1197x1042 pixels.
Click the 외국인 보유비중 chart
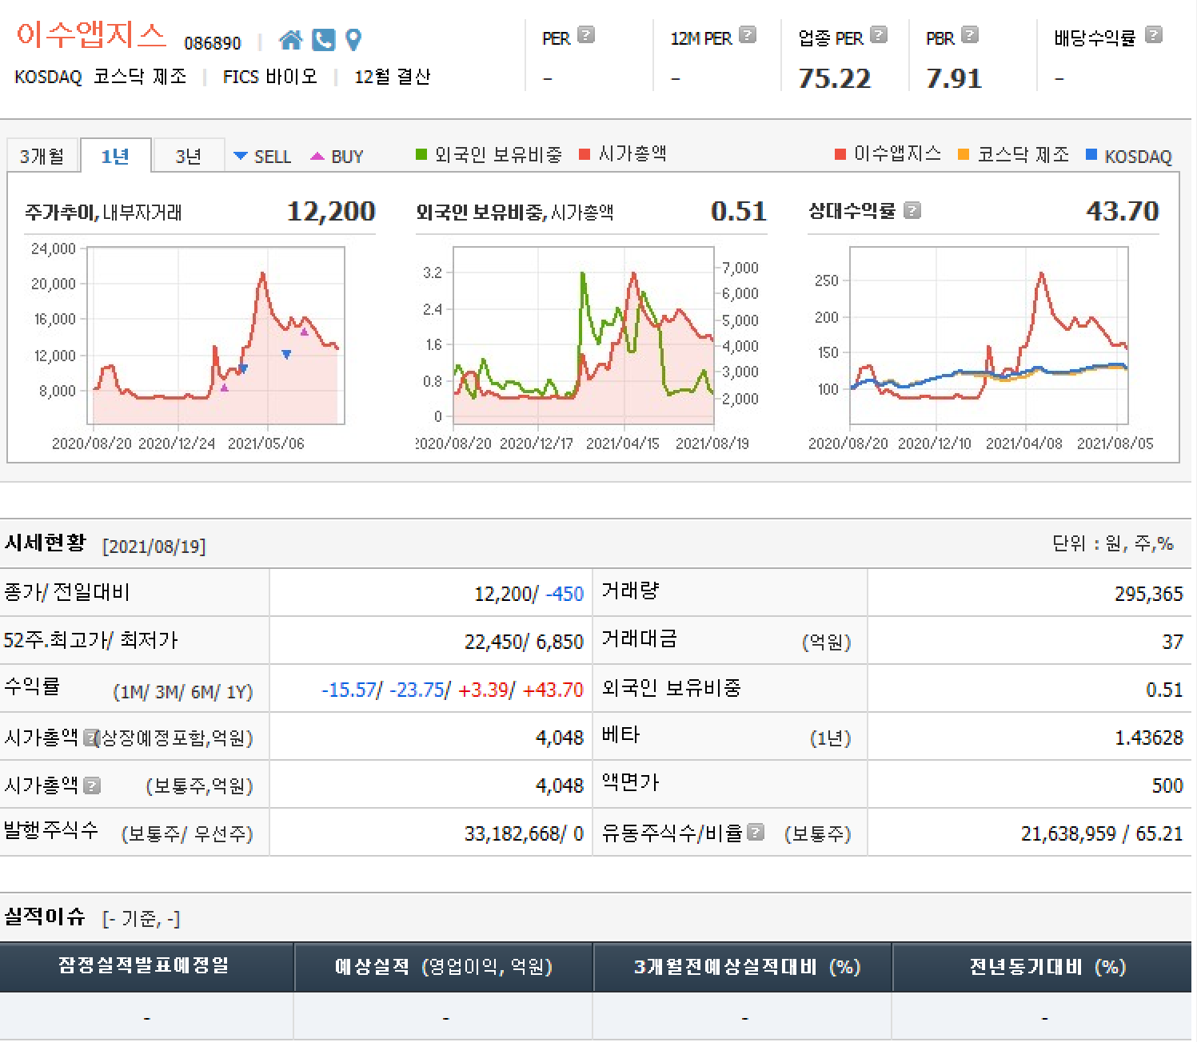(584, 336)
